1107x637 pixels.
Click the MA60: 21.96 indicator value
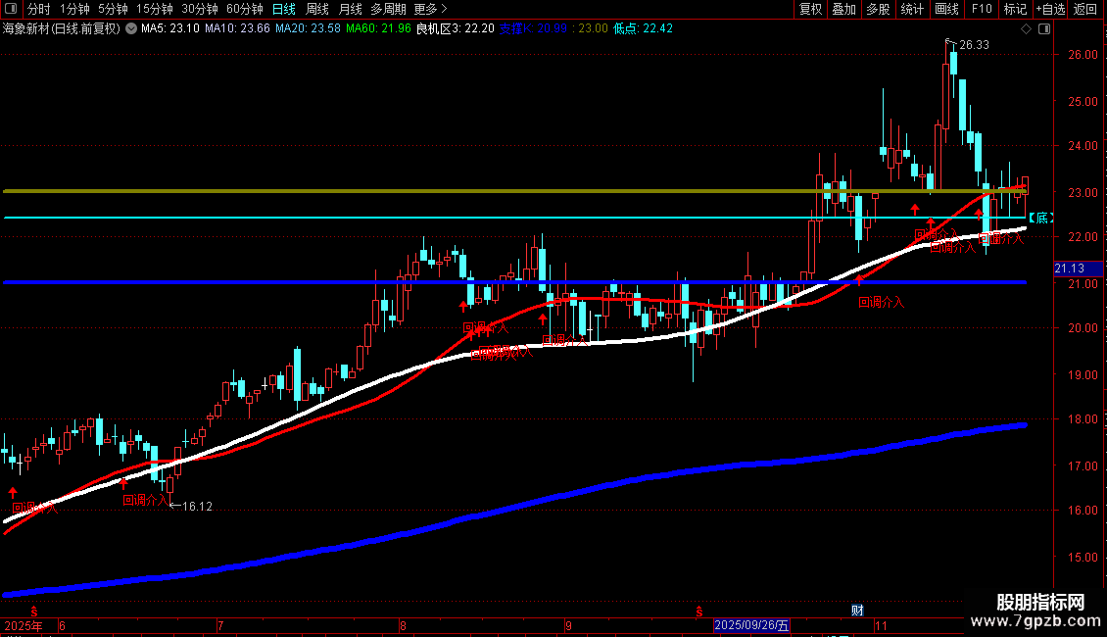378,28
